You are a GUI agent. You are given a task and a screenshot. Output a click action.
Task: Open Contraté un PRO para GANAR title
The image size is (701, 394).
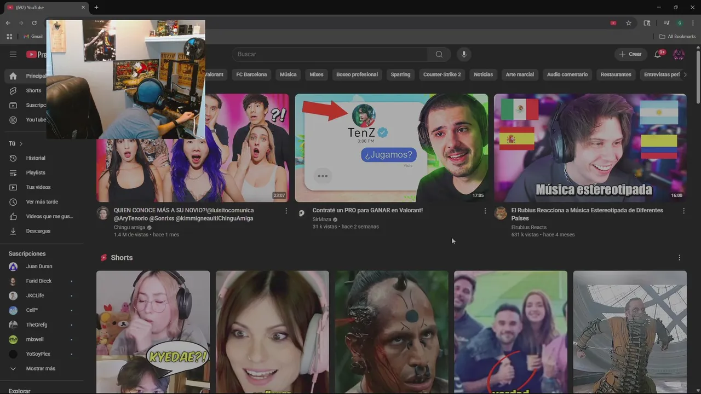click(x=367, y=210)
